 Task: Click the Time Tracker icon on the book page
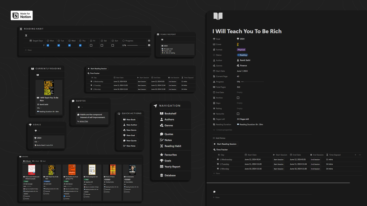tap(214, 150)
